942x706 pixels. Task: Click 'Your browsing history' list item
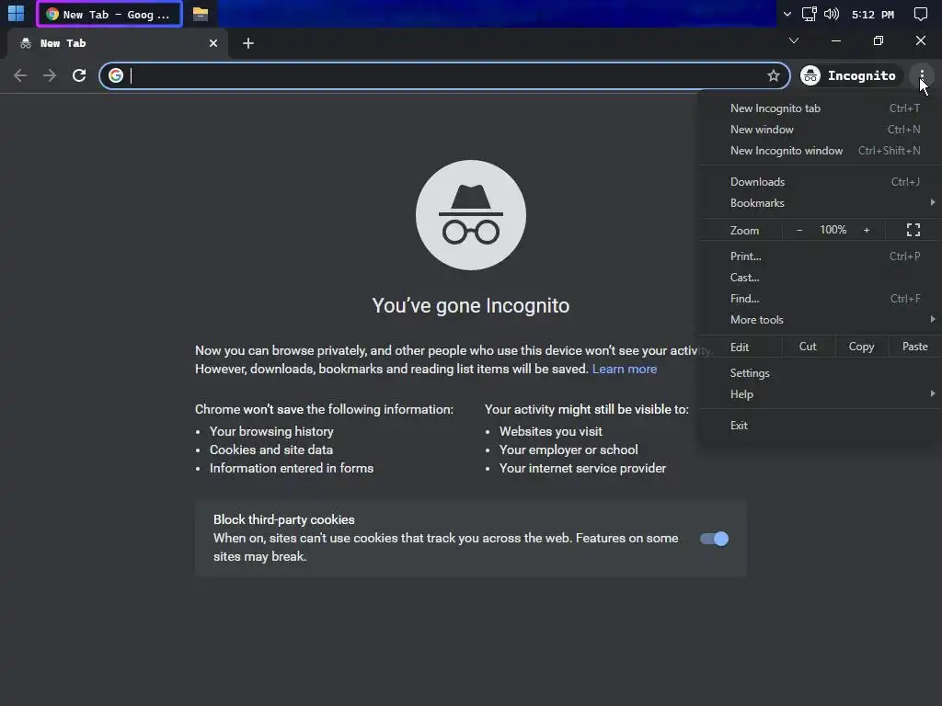pos(271,431)
